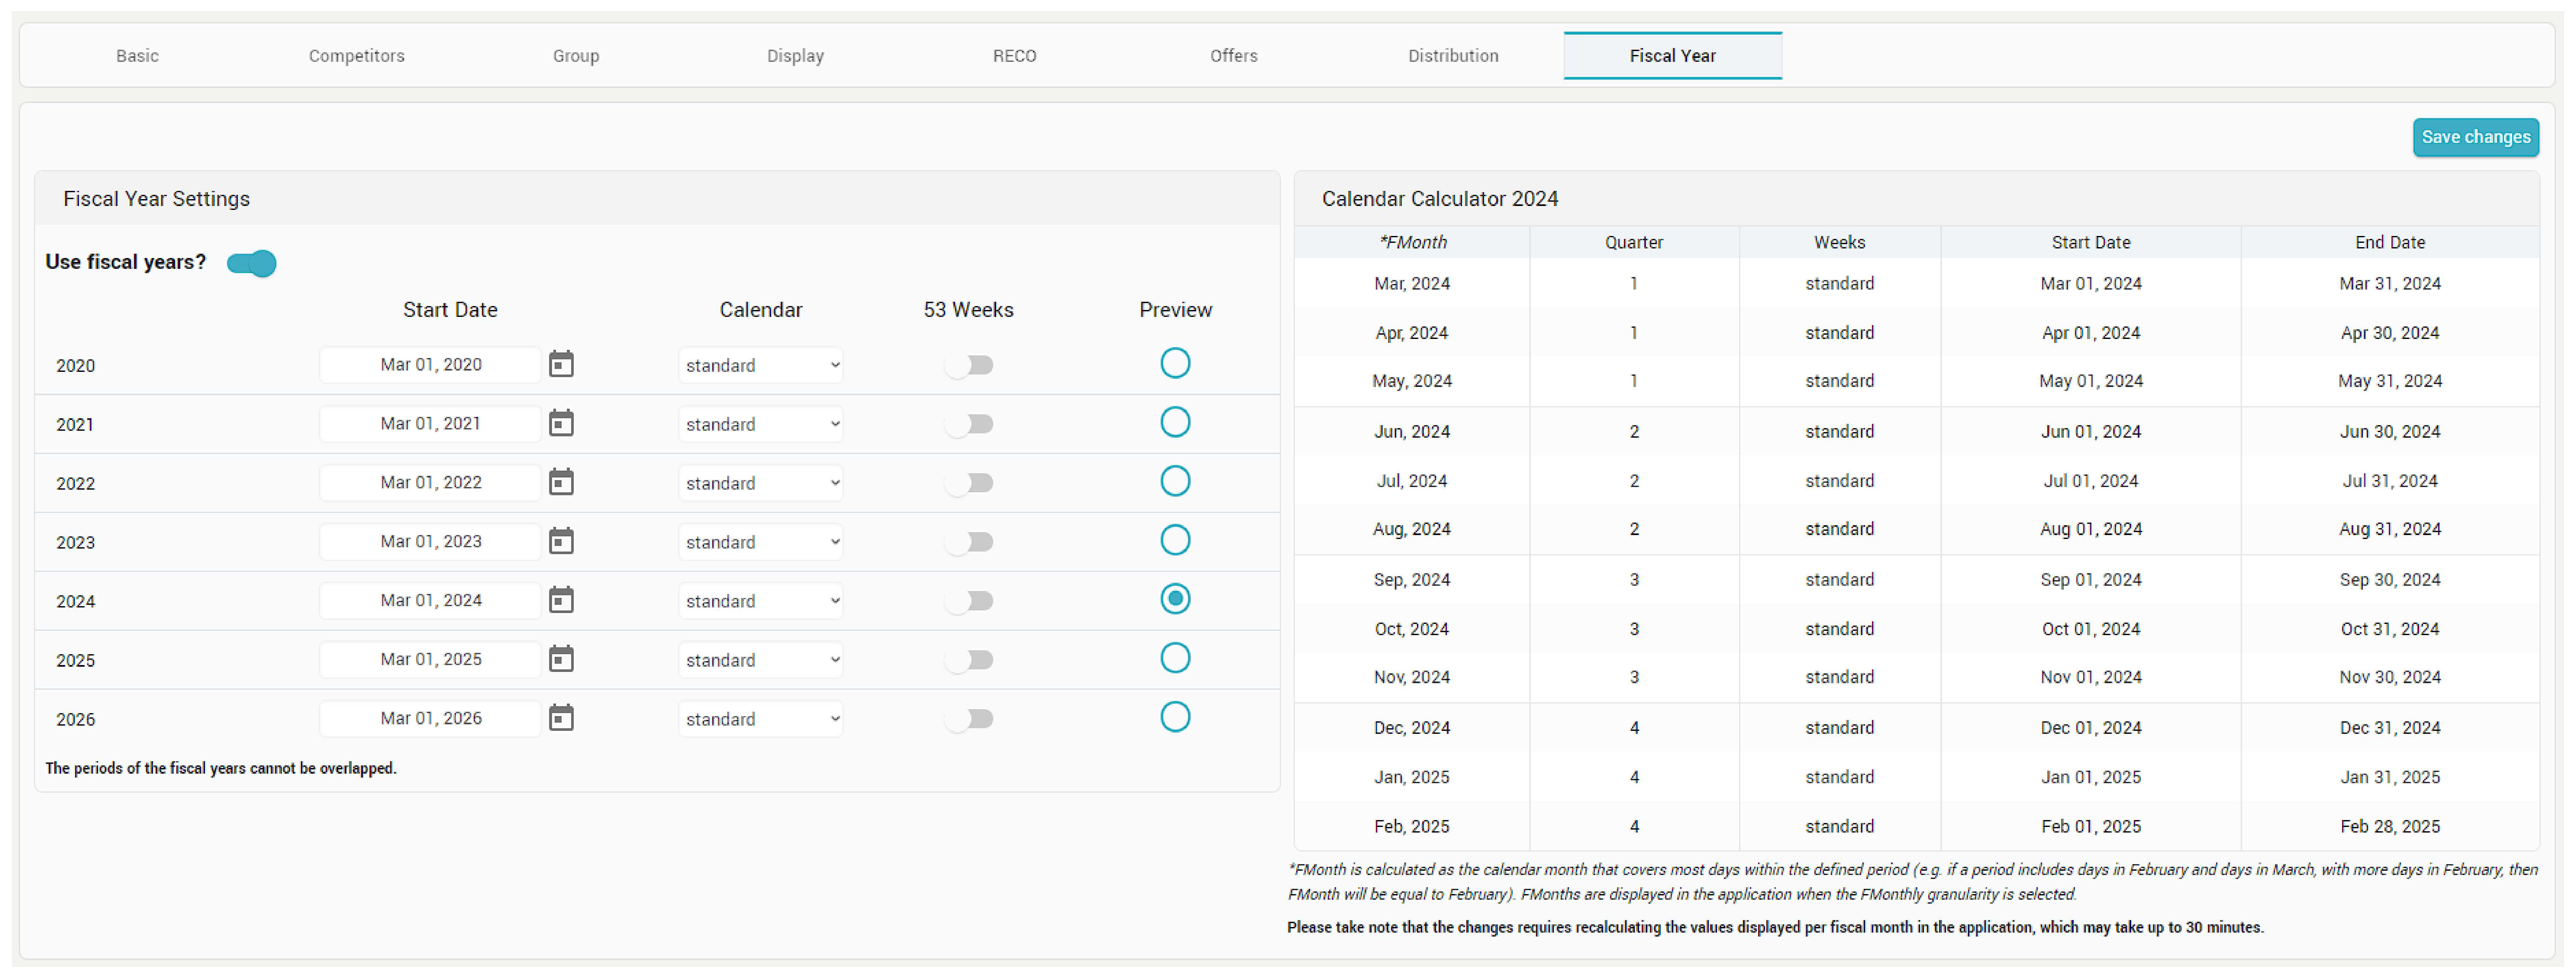Screen dimensions: 2576x978
Task: Open calendar picker for 2025 start date
Action: click(x=561, y=659)
